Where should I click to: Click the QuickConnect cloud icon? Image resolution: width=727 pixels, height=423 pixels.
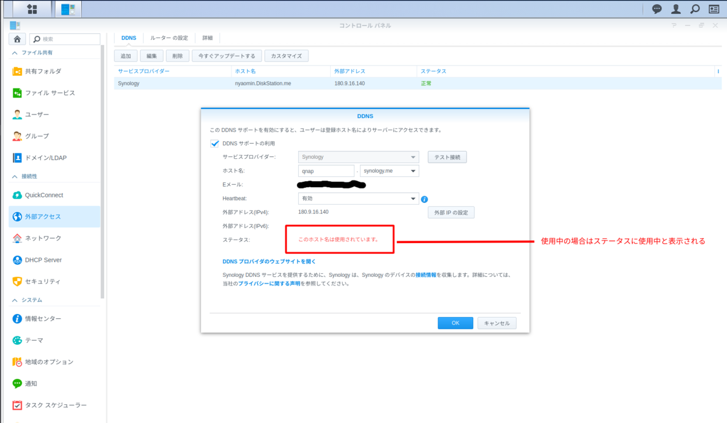tap(18, 195)
